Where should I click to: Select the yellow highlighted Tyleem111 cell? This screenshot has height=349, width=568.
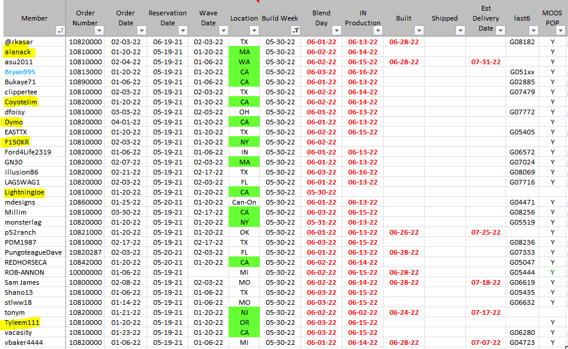[x=22, y=322]
